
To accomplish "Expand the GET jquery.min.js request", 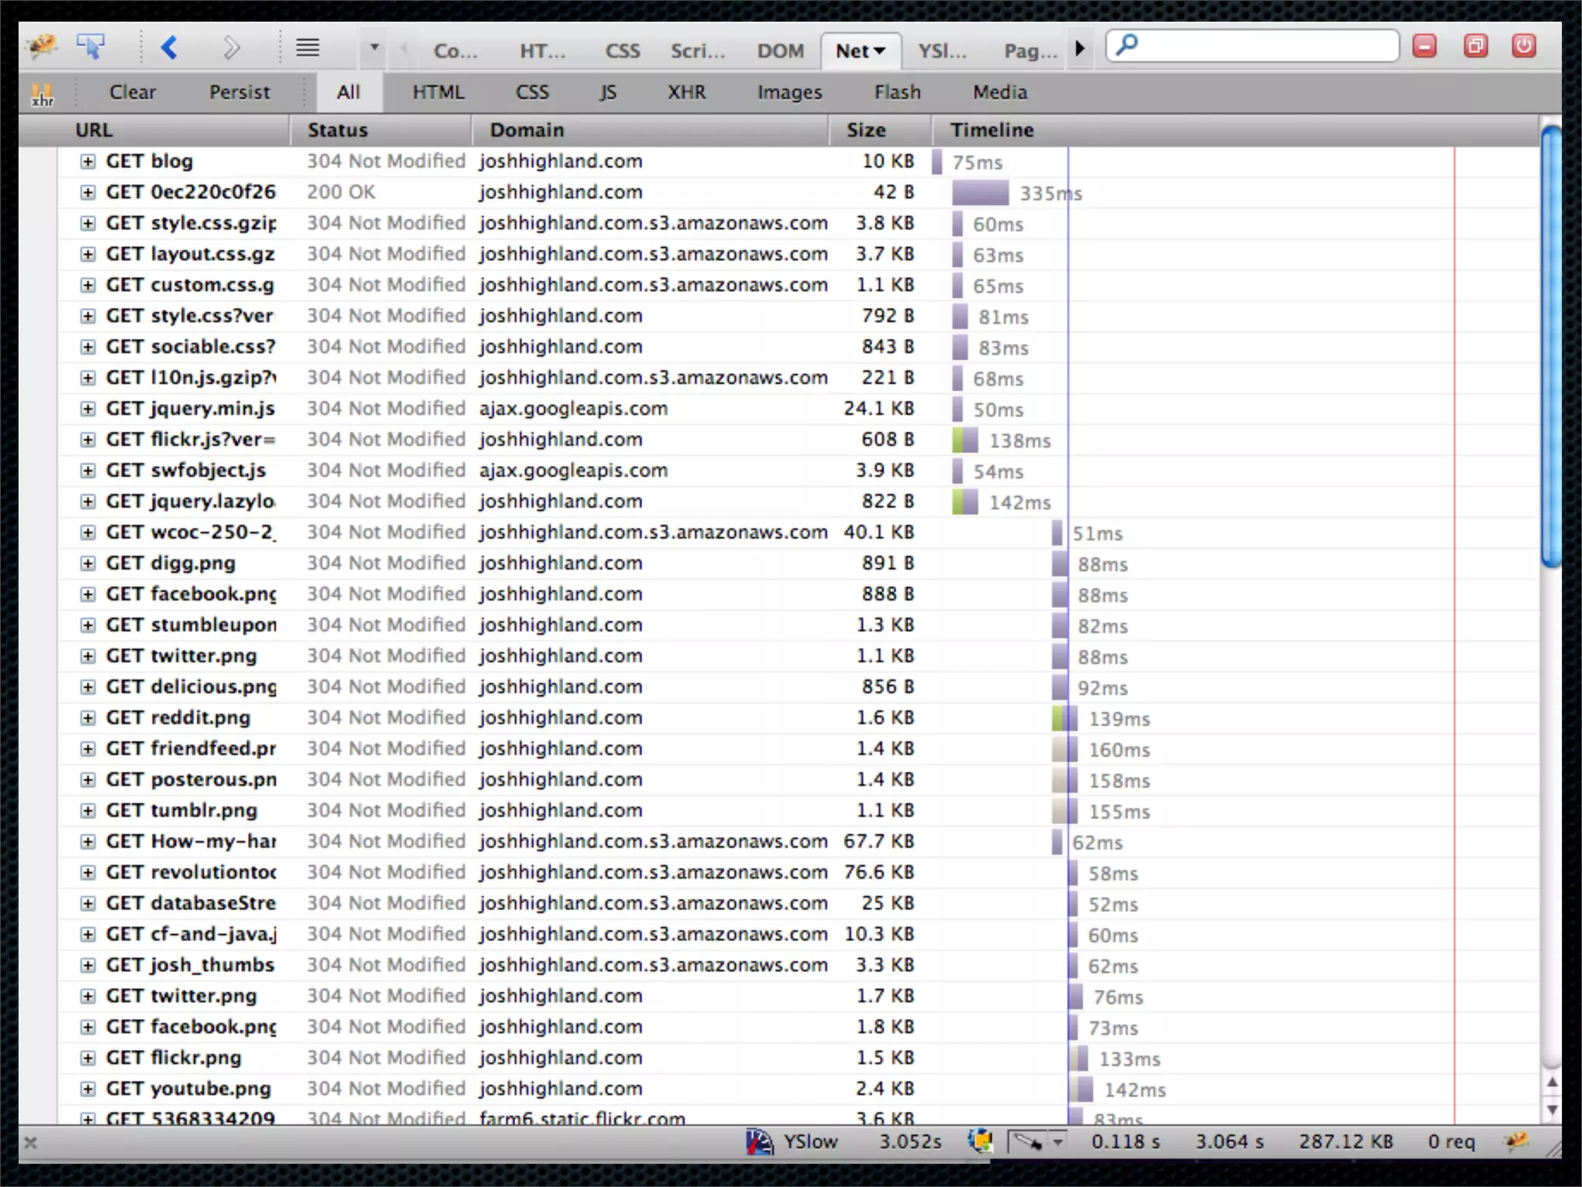I will (x=88, y=409).
